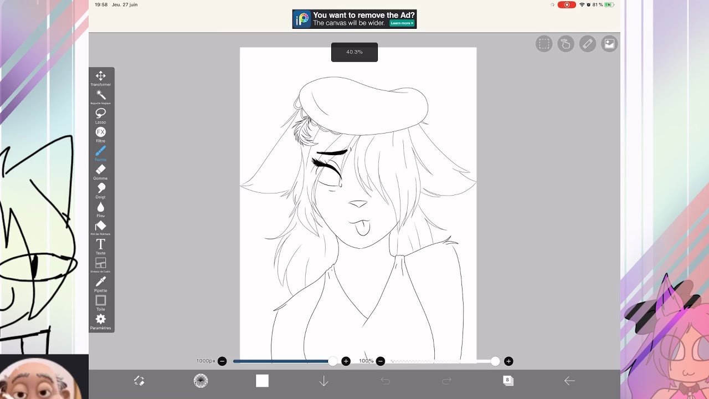This screenshot has height=399, width=709.
Task: Select the Texte tool item
Action: (x=101, y=245)
